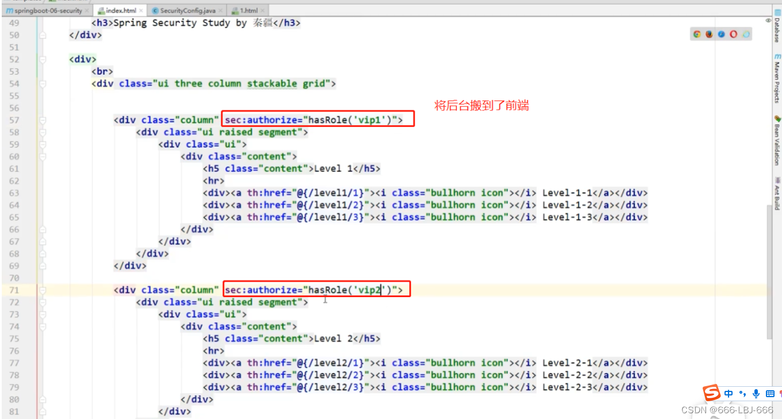Place cursor in hasRole('vip2') attribute

350,290
